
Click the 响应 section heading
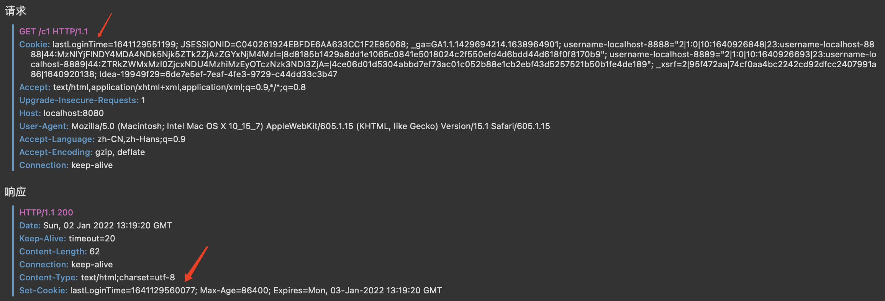pos(15,192)
